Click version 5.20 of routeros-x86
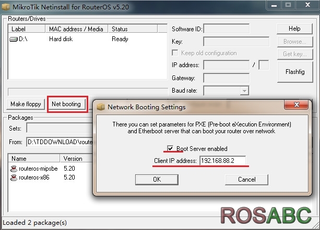This screenshot has width=320, height=230. coord(69,177)
